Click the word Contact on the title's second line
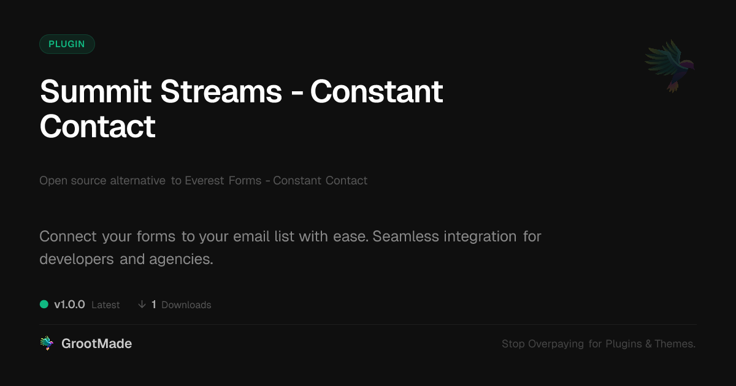Screen dimensions: 736x386 click(98, 126)
